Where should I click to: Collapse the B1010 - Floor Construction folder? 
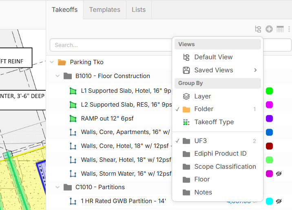click(x=58, y=76)
